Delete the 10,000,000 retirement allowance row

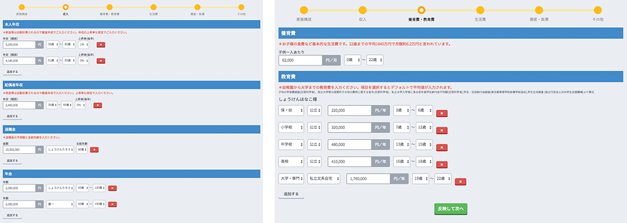click(x=94, y=150)
